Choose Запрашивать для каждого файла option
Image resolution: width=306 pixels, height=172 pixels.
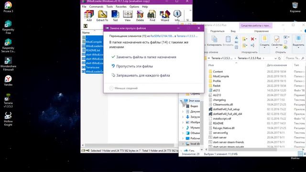click(141, 75)
